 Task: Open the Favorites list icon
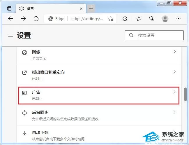(x=139, y=19)
